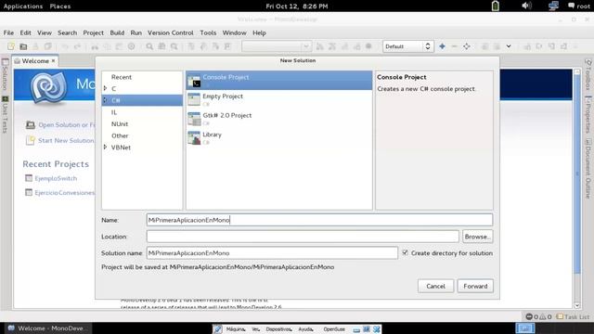Open the VirtualBox Máquina menu

click(236, 329)
